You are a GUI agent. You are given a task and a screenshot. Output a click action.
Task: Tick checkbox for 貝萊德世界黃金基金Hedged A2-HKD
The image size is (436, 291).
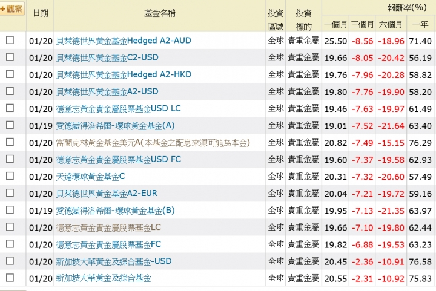(x=10, y=74)
